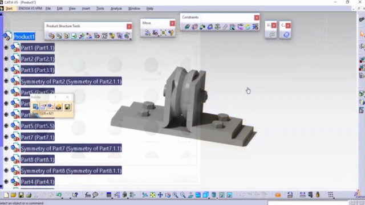
Task: Click the Snap icon in Move toolbar
Action: (155, 33)
